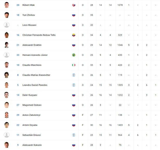The image size is (160, 150).
Task: Open the Aleksandr Erokhin player link
Action: 32,45
